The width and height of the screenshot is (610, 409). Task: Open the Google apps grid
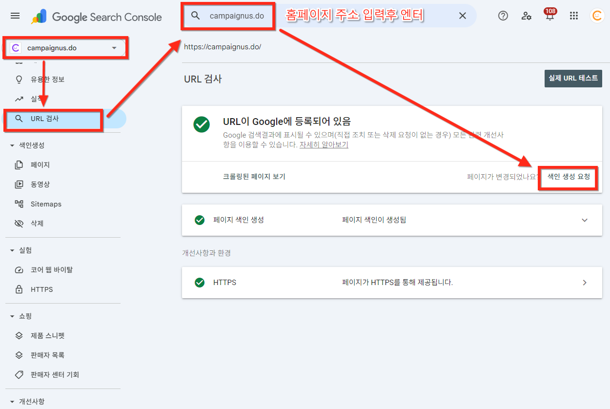tap(574, 16)
